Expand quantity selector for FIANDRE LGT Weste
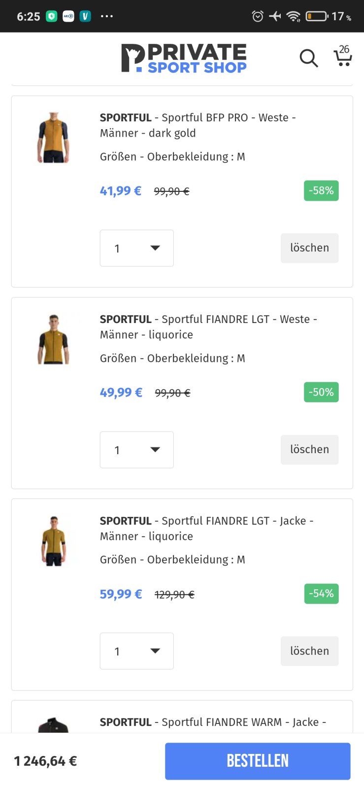The width and height of the screenshot is (364, 789). pyautogui.click(x=136, y=450)
